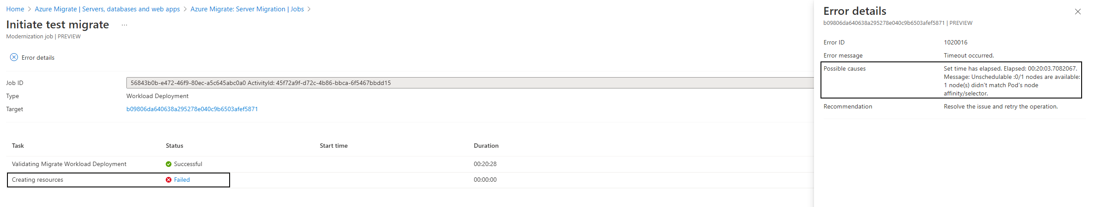Sort by the Duration column header
The height and width of the screenshot is (207, 1093).
486,146
